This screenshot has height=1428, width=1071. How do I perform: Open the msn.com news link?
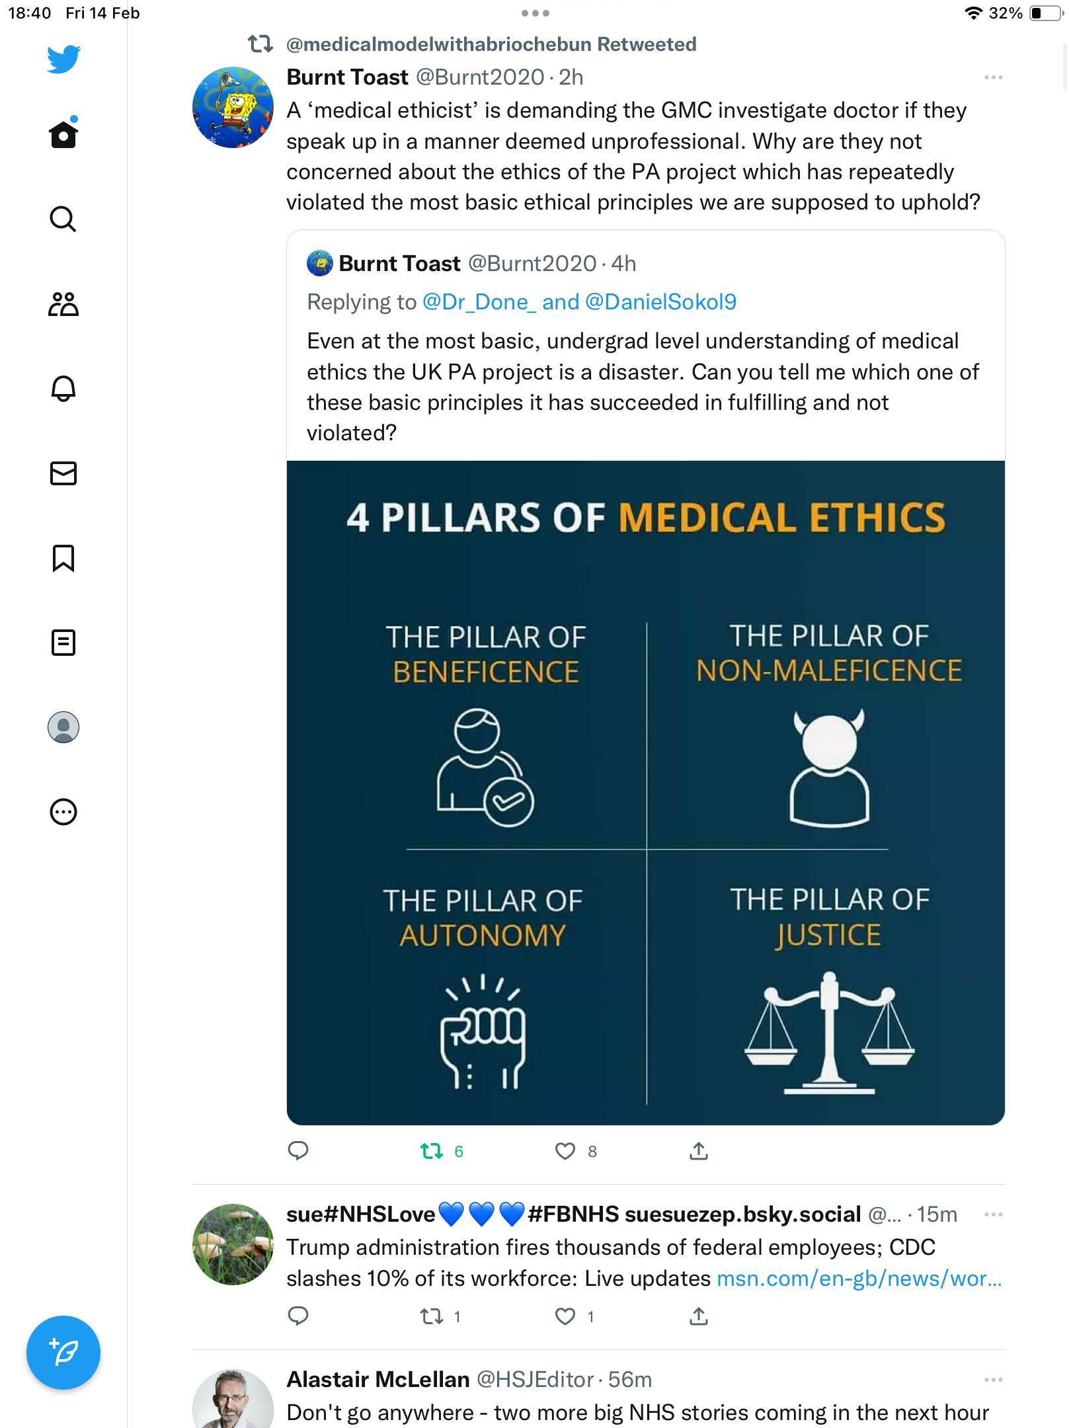[x=859, y=1279]
